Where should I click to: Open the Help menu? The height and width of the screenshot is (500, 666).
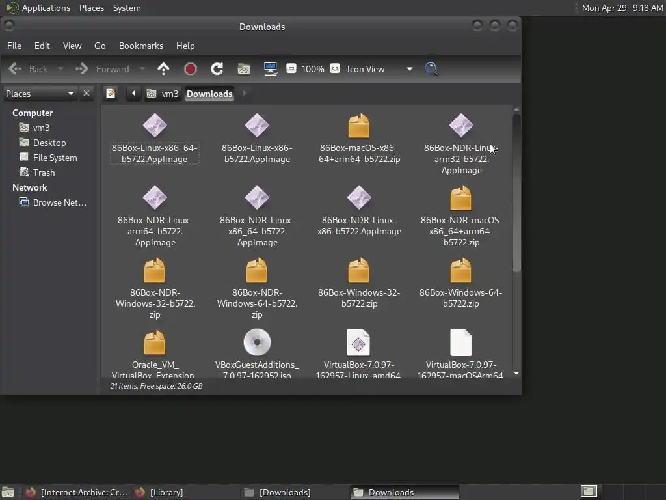click(185, 46)
